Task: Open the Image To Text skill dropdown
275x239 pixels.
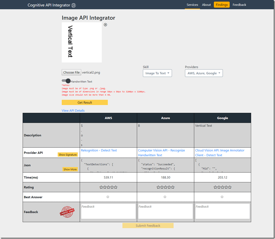Action: coord(157,73)
